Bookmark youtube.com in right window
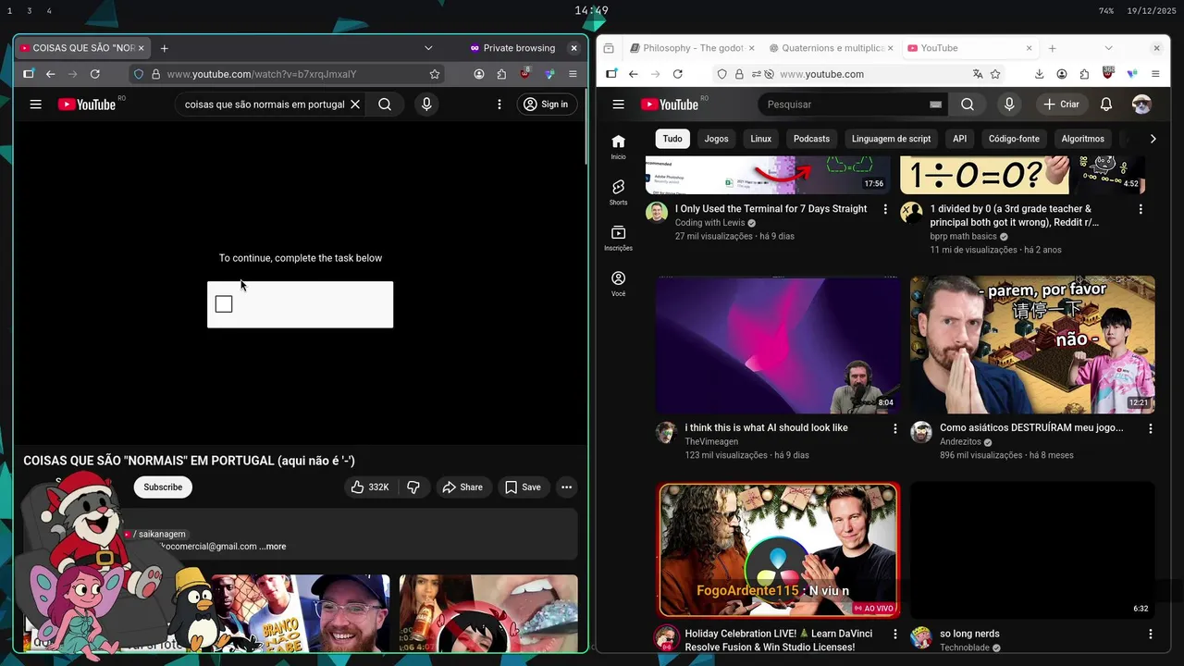Screen dimensions: 1184x666 tap(995, 74)
